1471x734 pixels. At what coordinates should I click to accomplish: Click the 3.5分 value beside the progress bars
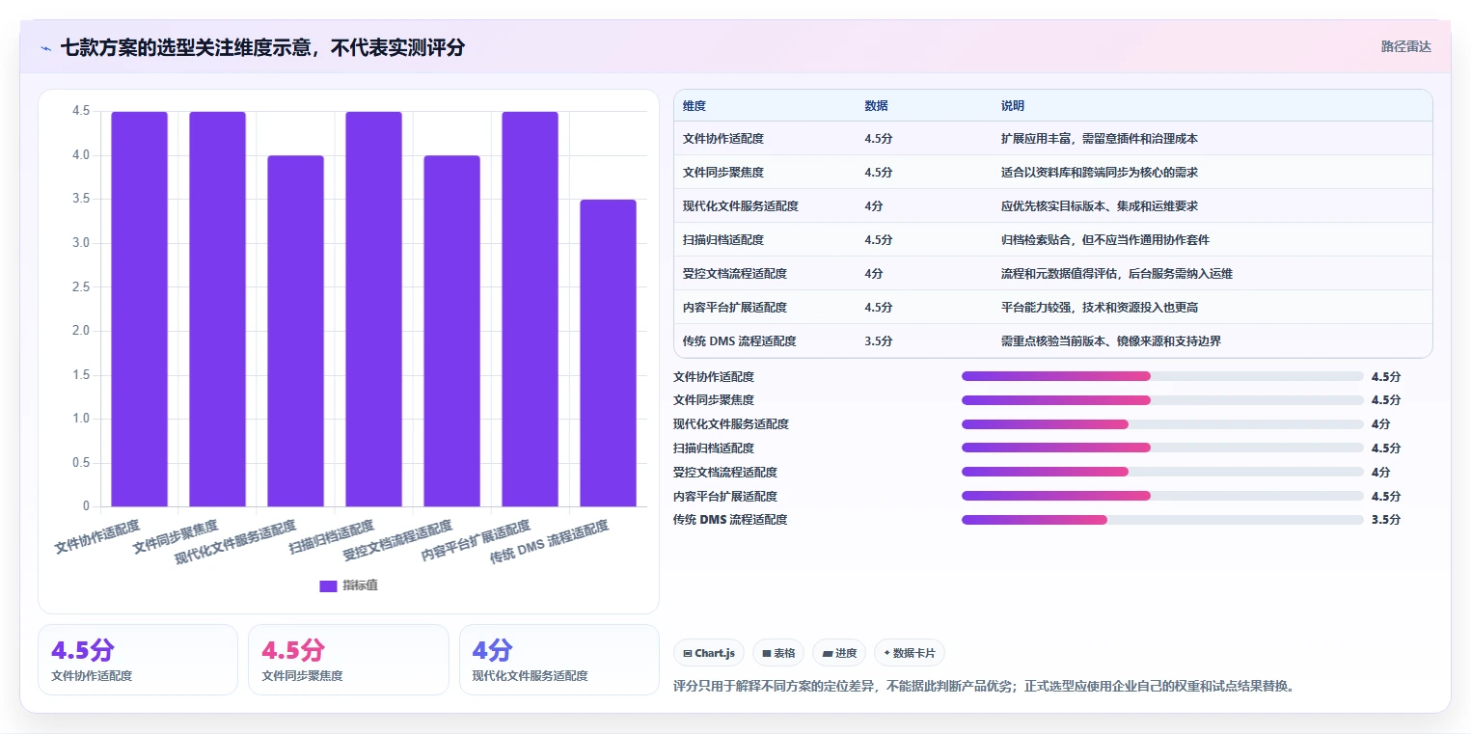tap(1385, 520)
